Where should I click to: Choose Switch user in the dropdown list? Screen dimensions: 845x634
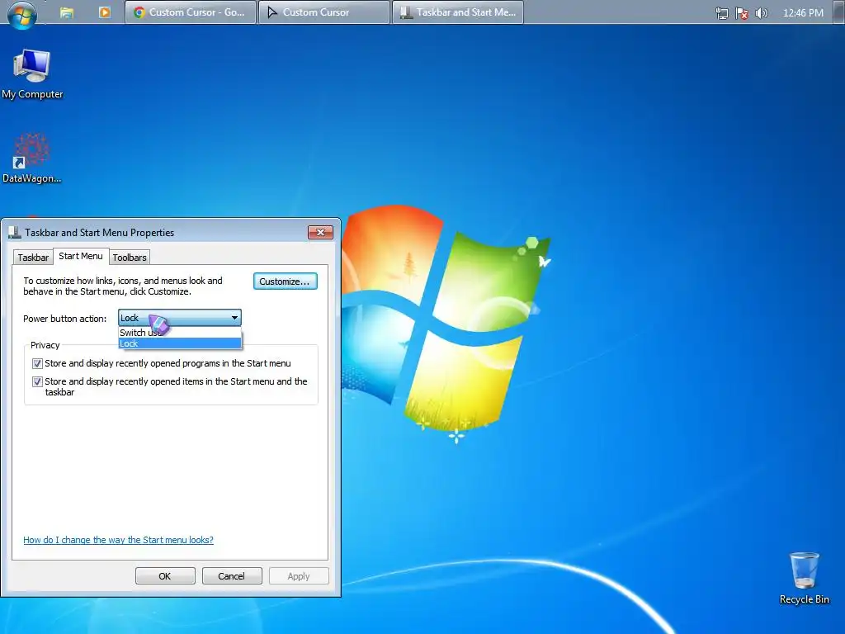tap(180, 333)
